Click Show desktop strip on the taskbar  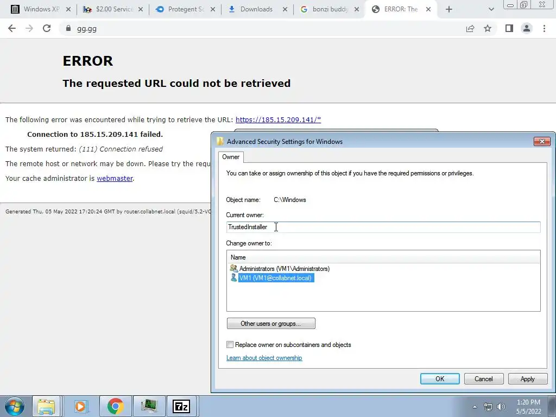(552, 406)
